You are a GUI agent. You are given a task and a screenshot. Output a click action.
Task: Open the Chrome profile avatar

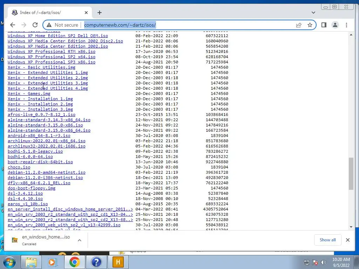tap(335, 25)
